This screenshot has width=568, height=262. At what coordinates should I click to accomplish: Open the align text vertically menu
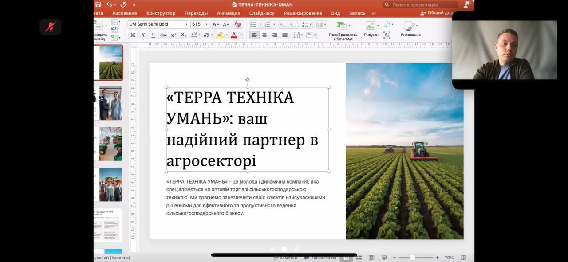pos(311,35)
